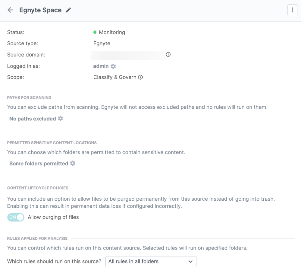Click the 'Allow purging of files' label
This screenshot has height=274, width=301.
53,217
